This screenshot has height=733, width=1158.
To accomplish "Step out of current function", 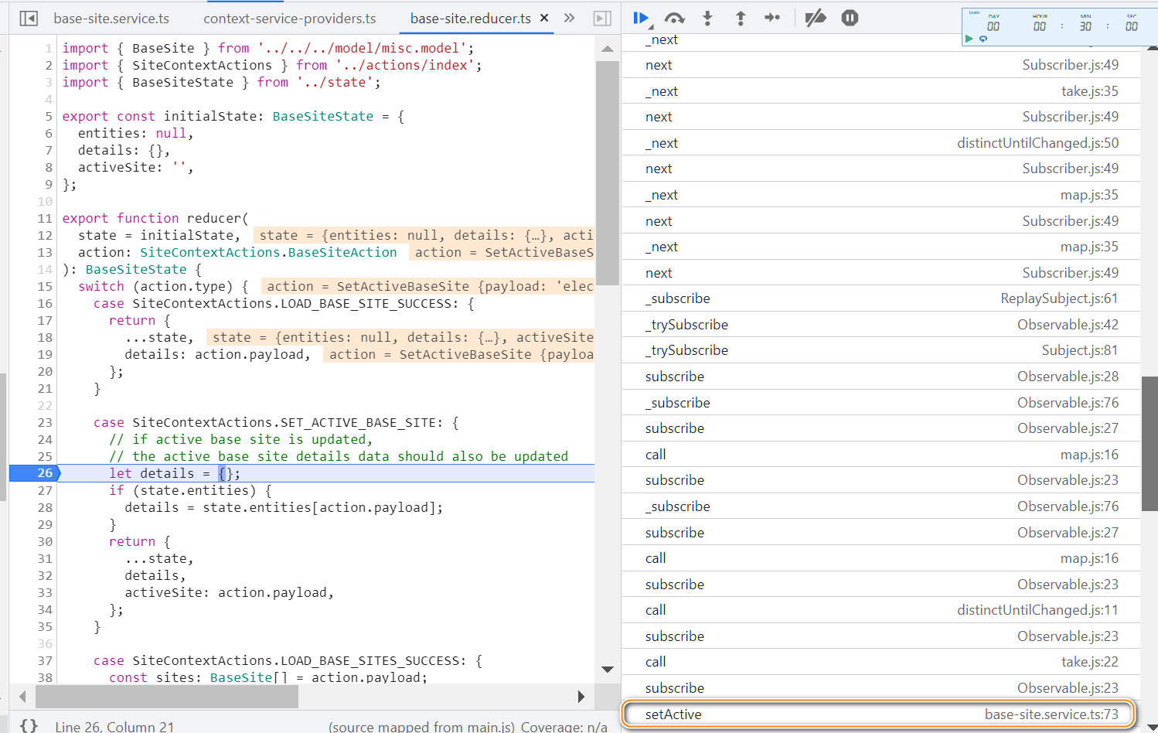I will [x=741, y=18].
